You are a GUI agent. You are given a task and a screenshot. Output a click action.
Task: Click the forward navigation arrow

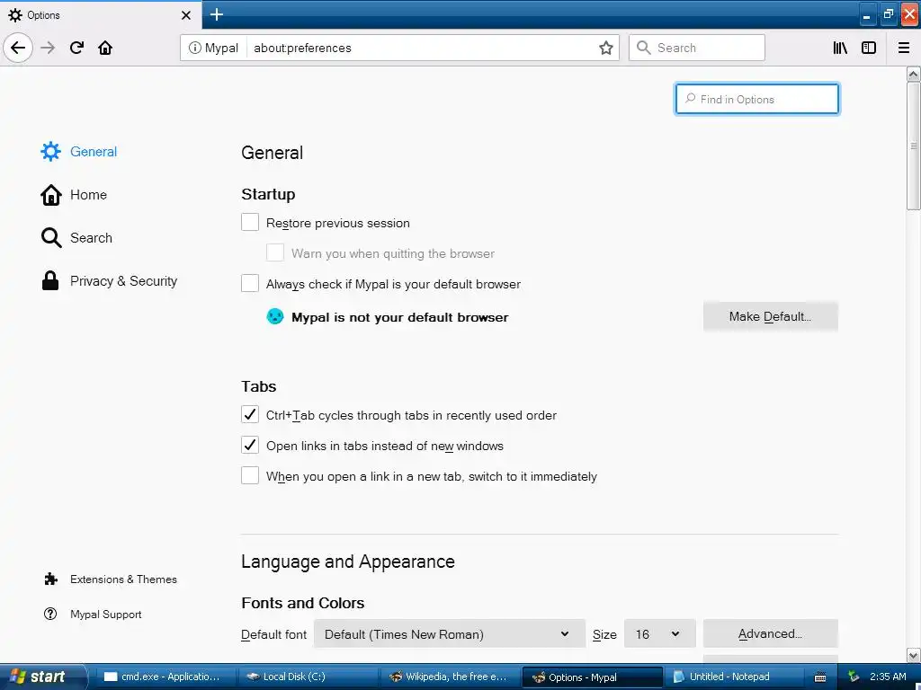(48, 48)
